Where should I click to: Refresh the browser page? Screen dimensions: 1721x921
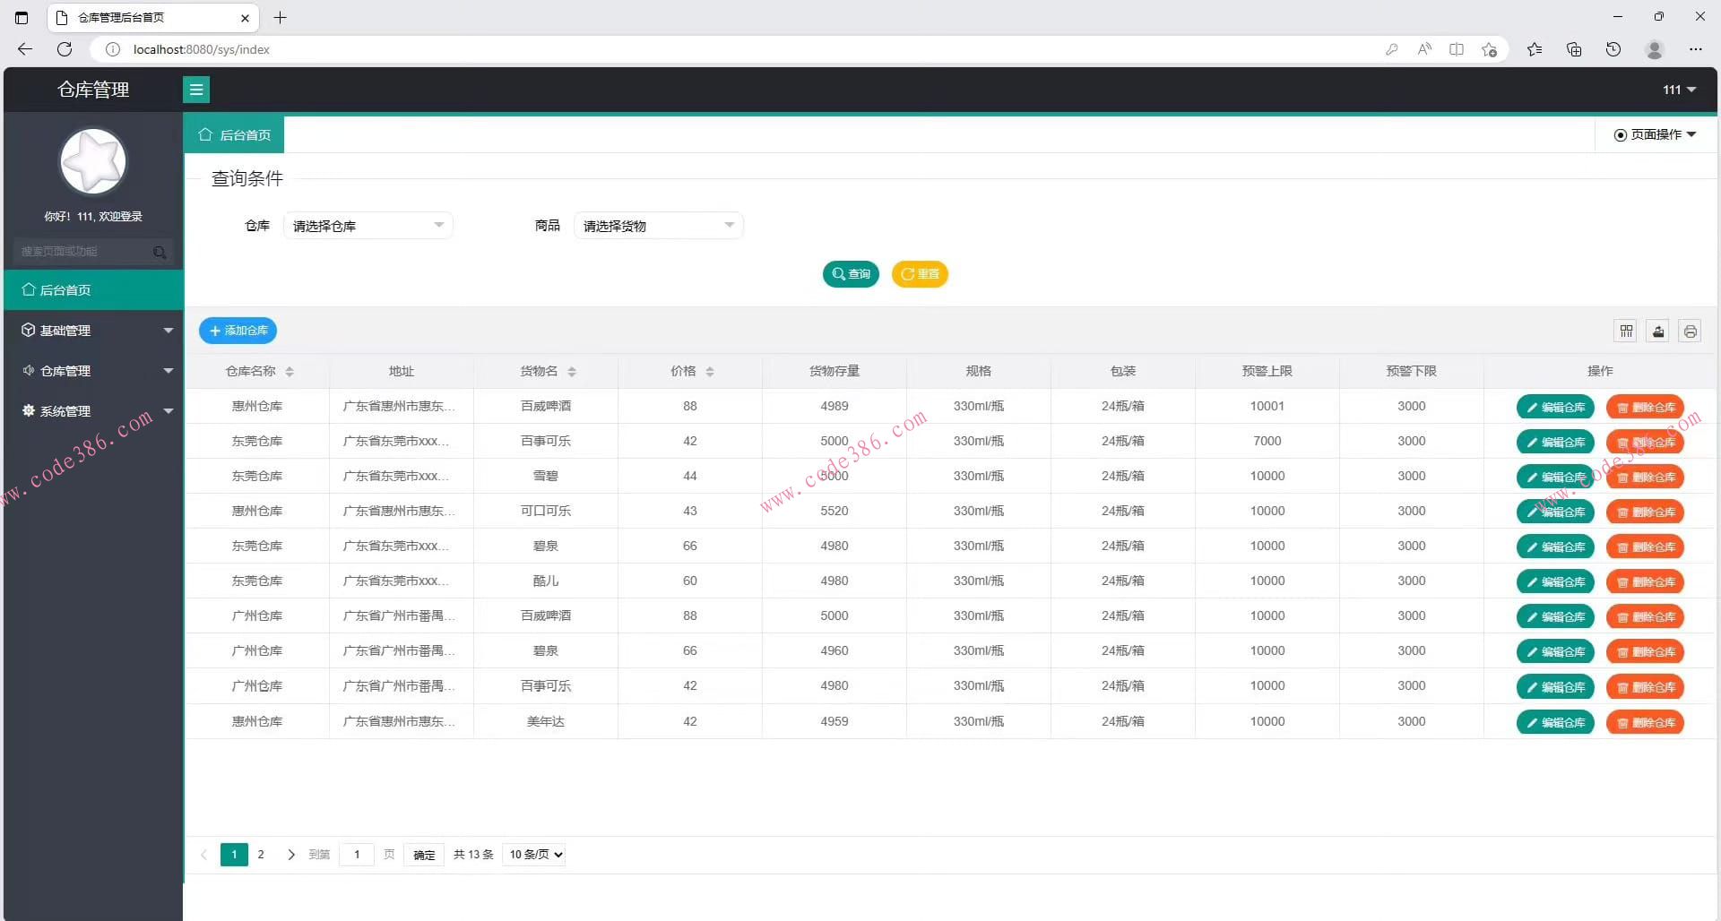pos(65,49)
